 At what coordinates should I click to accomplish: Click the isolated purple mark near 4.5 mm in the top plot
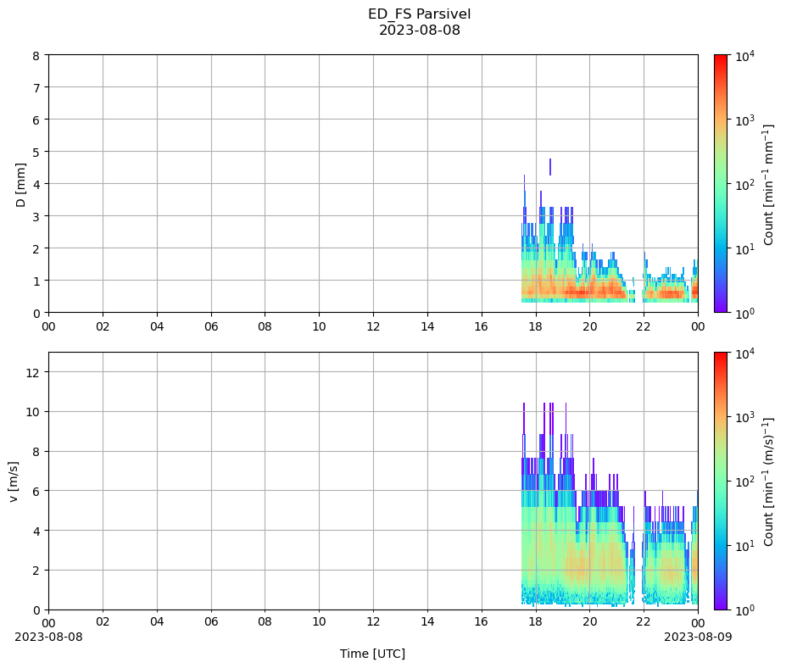point(550,167)
